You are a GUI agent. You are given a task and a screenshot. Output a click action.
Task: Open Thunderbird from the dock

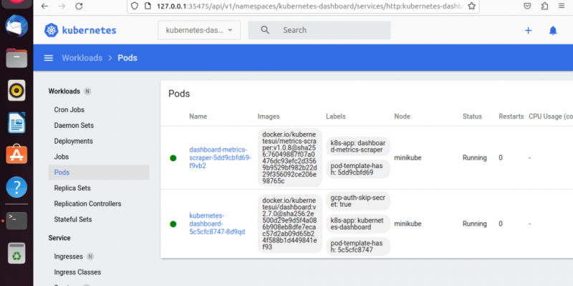coord(16,26)
